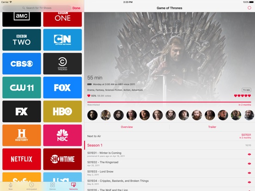This screenshot has height=191, width=255.
Task: Open the Next to Air S07E01 row
Action: pyautogui.click(x=170, y=136)
